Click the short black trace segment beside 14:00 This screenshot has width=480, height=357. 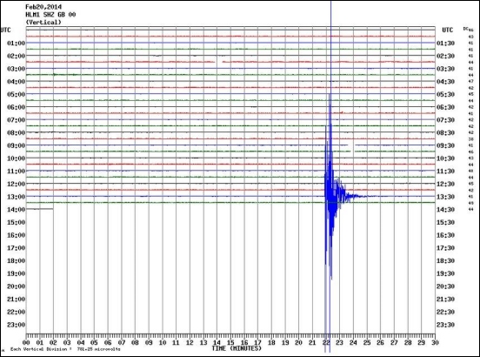click(40, 209)
